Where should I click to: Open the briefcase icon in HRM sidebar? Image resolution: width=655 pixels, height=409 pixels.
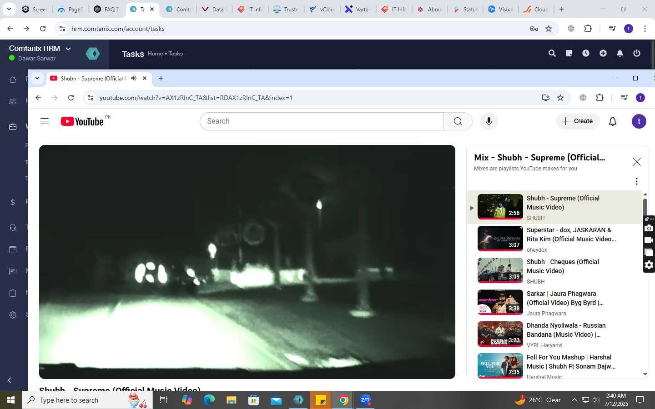coord(13,127)
